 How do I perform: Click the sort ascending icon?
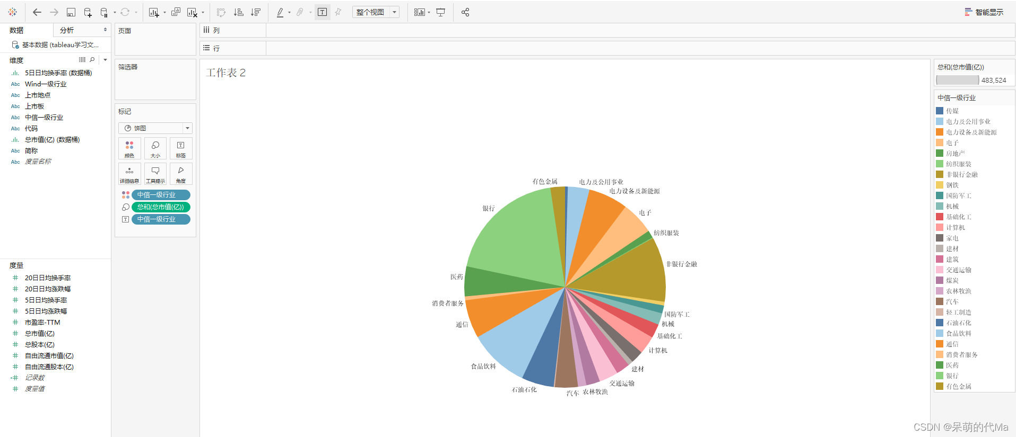(x=239, y=12)
